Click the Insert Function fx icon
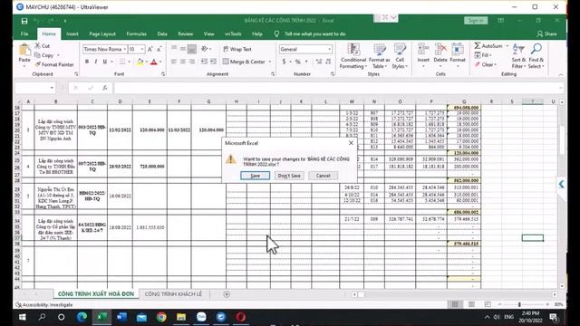 [105, 88]
